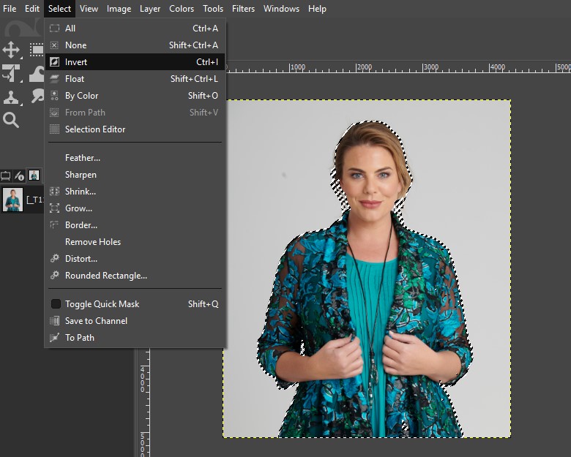The height and width of the screenshot is (457, 571).
Task: Open the Windows menu
Action: (x=282, y=8)
